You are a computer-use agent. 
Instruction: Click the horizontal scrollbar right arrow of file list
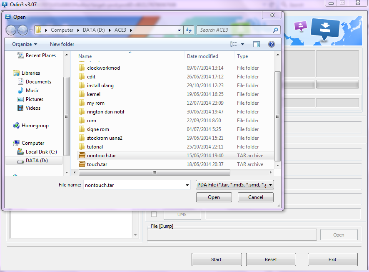tap(270, 173)
